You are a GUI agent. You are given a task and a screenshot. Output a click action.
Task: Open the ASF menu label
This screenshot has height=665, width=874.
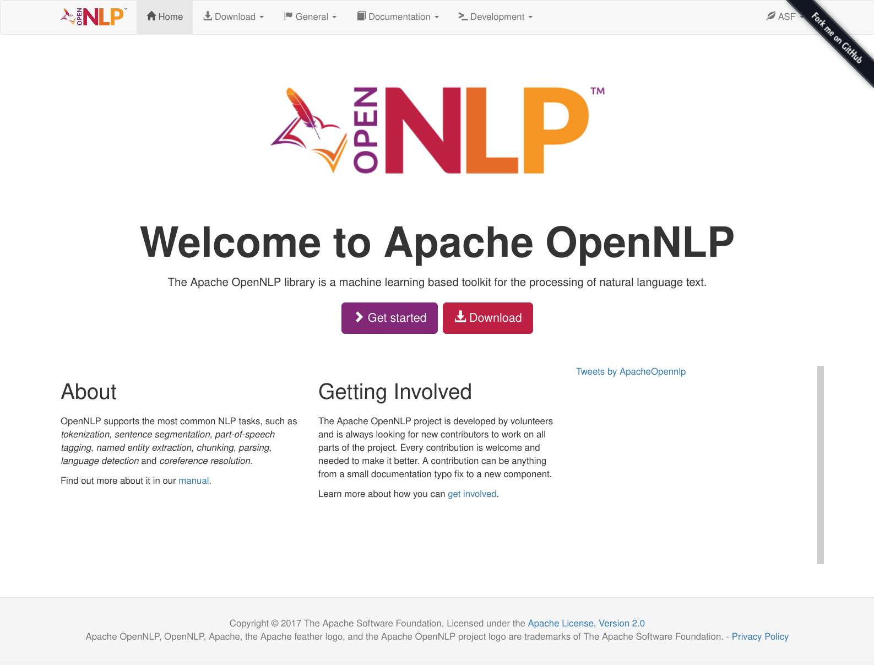point(786,17)
